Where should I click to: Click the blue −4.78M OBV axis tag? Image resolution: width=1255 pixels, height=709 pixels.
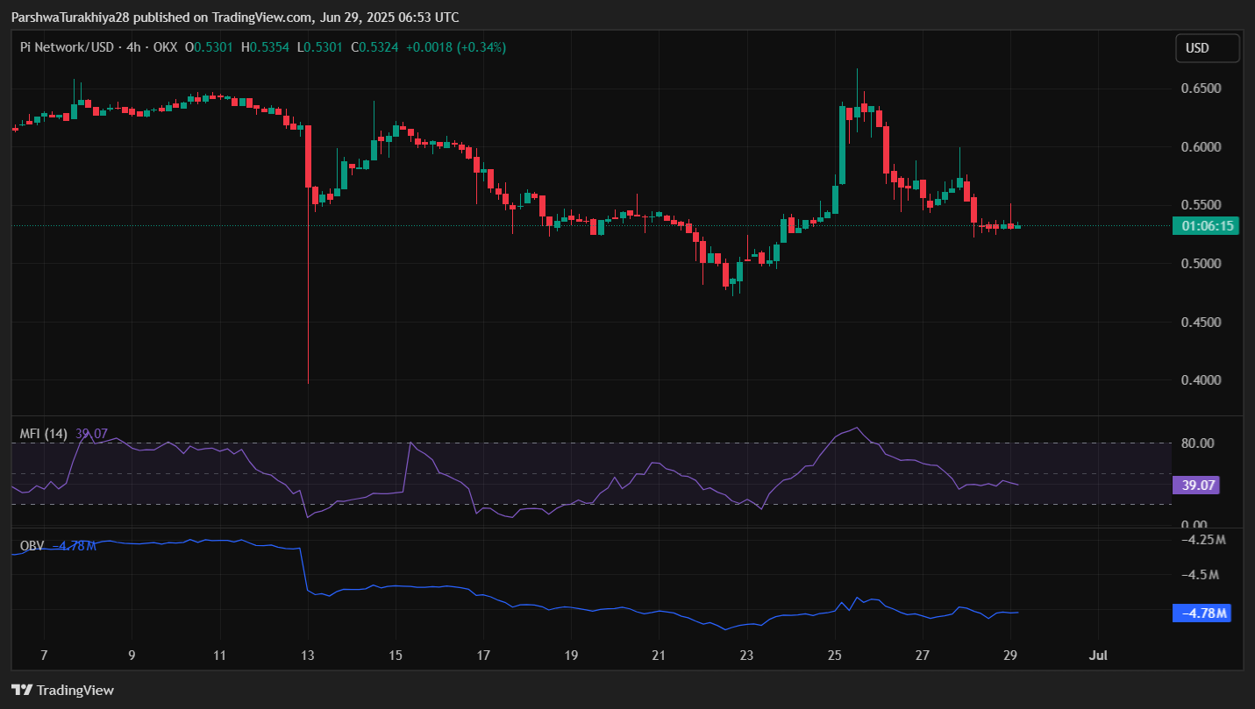click(x=1202, y=613)
